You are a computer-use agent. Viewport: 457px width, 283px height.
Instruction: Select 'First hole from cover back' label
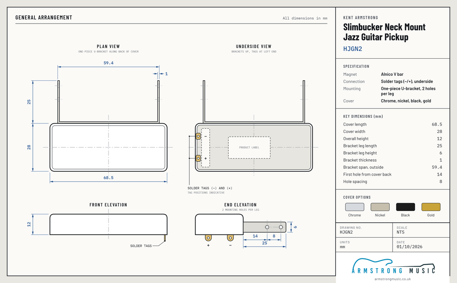coord(367,174)
